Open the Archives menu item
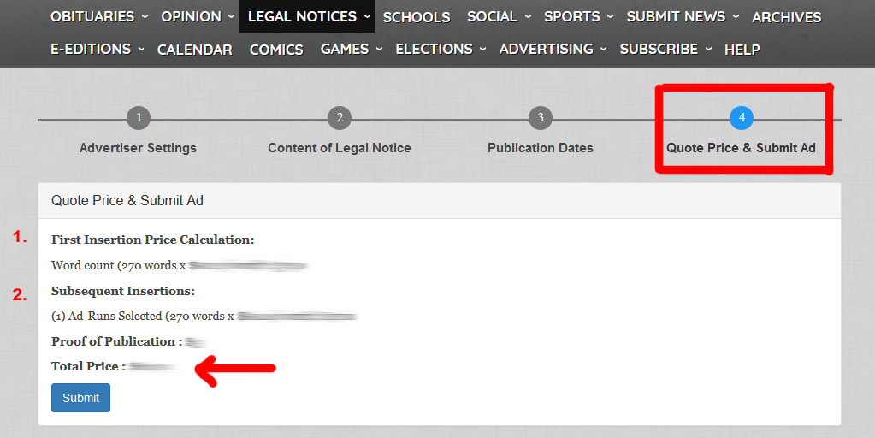This screenshot has height=438, width=875. pos(786,17)
